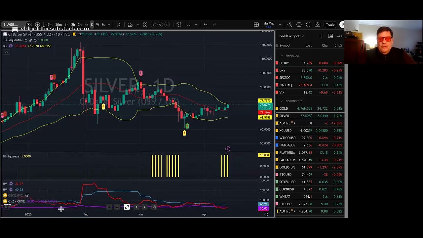Click the Trade button

click(x=330, y=24)
